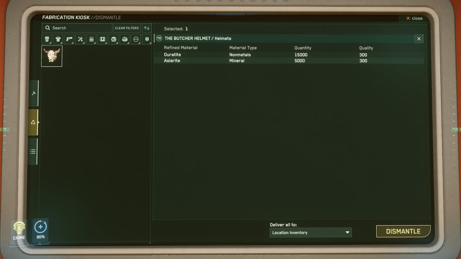Select the miscellaneous ellipsis filter icon
461x259 pixels.
tap(136, 39)
